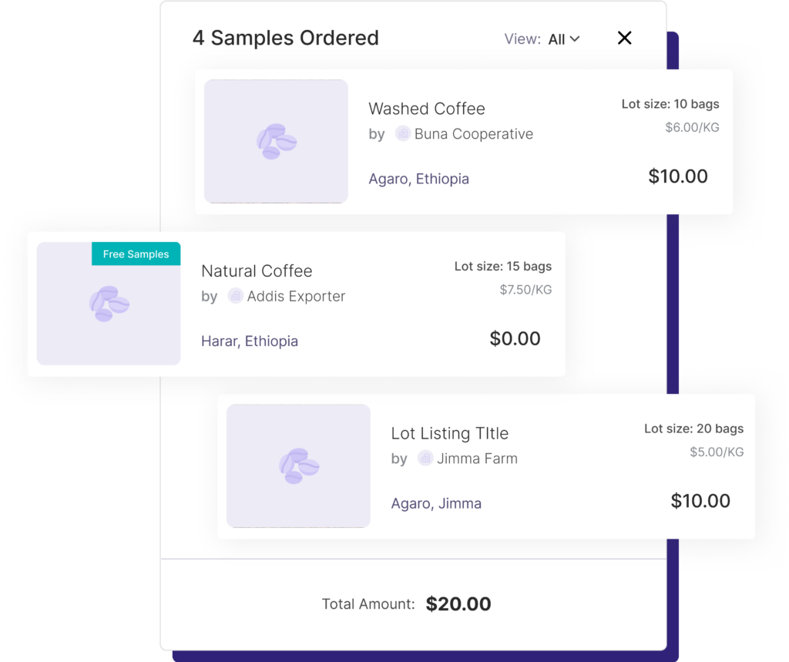This screenshot has height=662, width=789.
Task: Open the Agaro, Jimma location link
Action: coord(436,503)
